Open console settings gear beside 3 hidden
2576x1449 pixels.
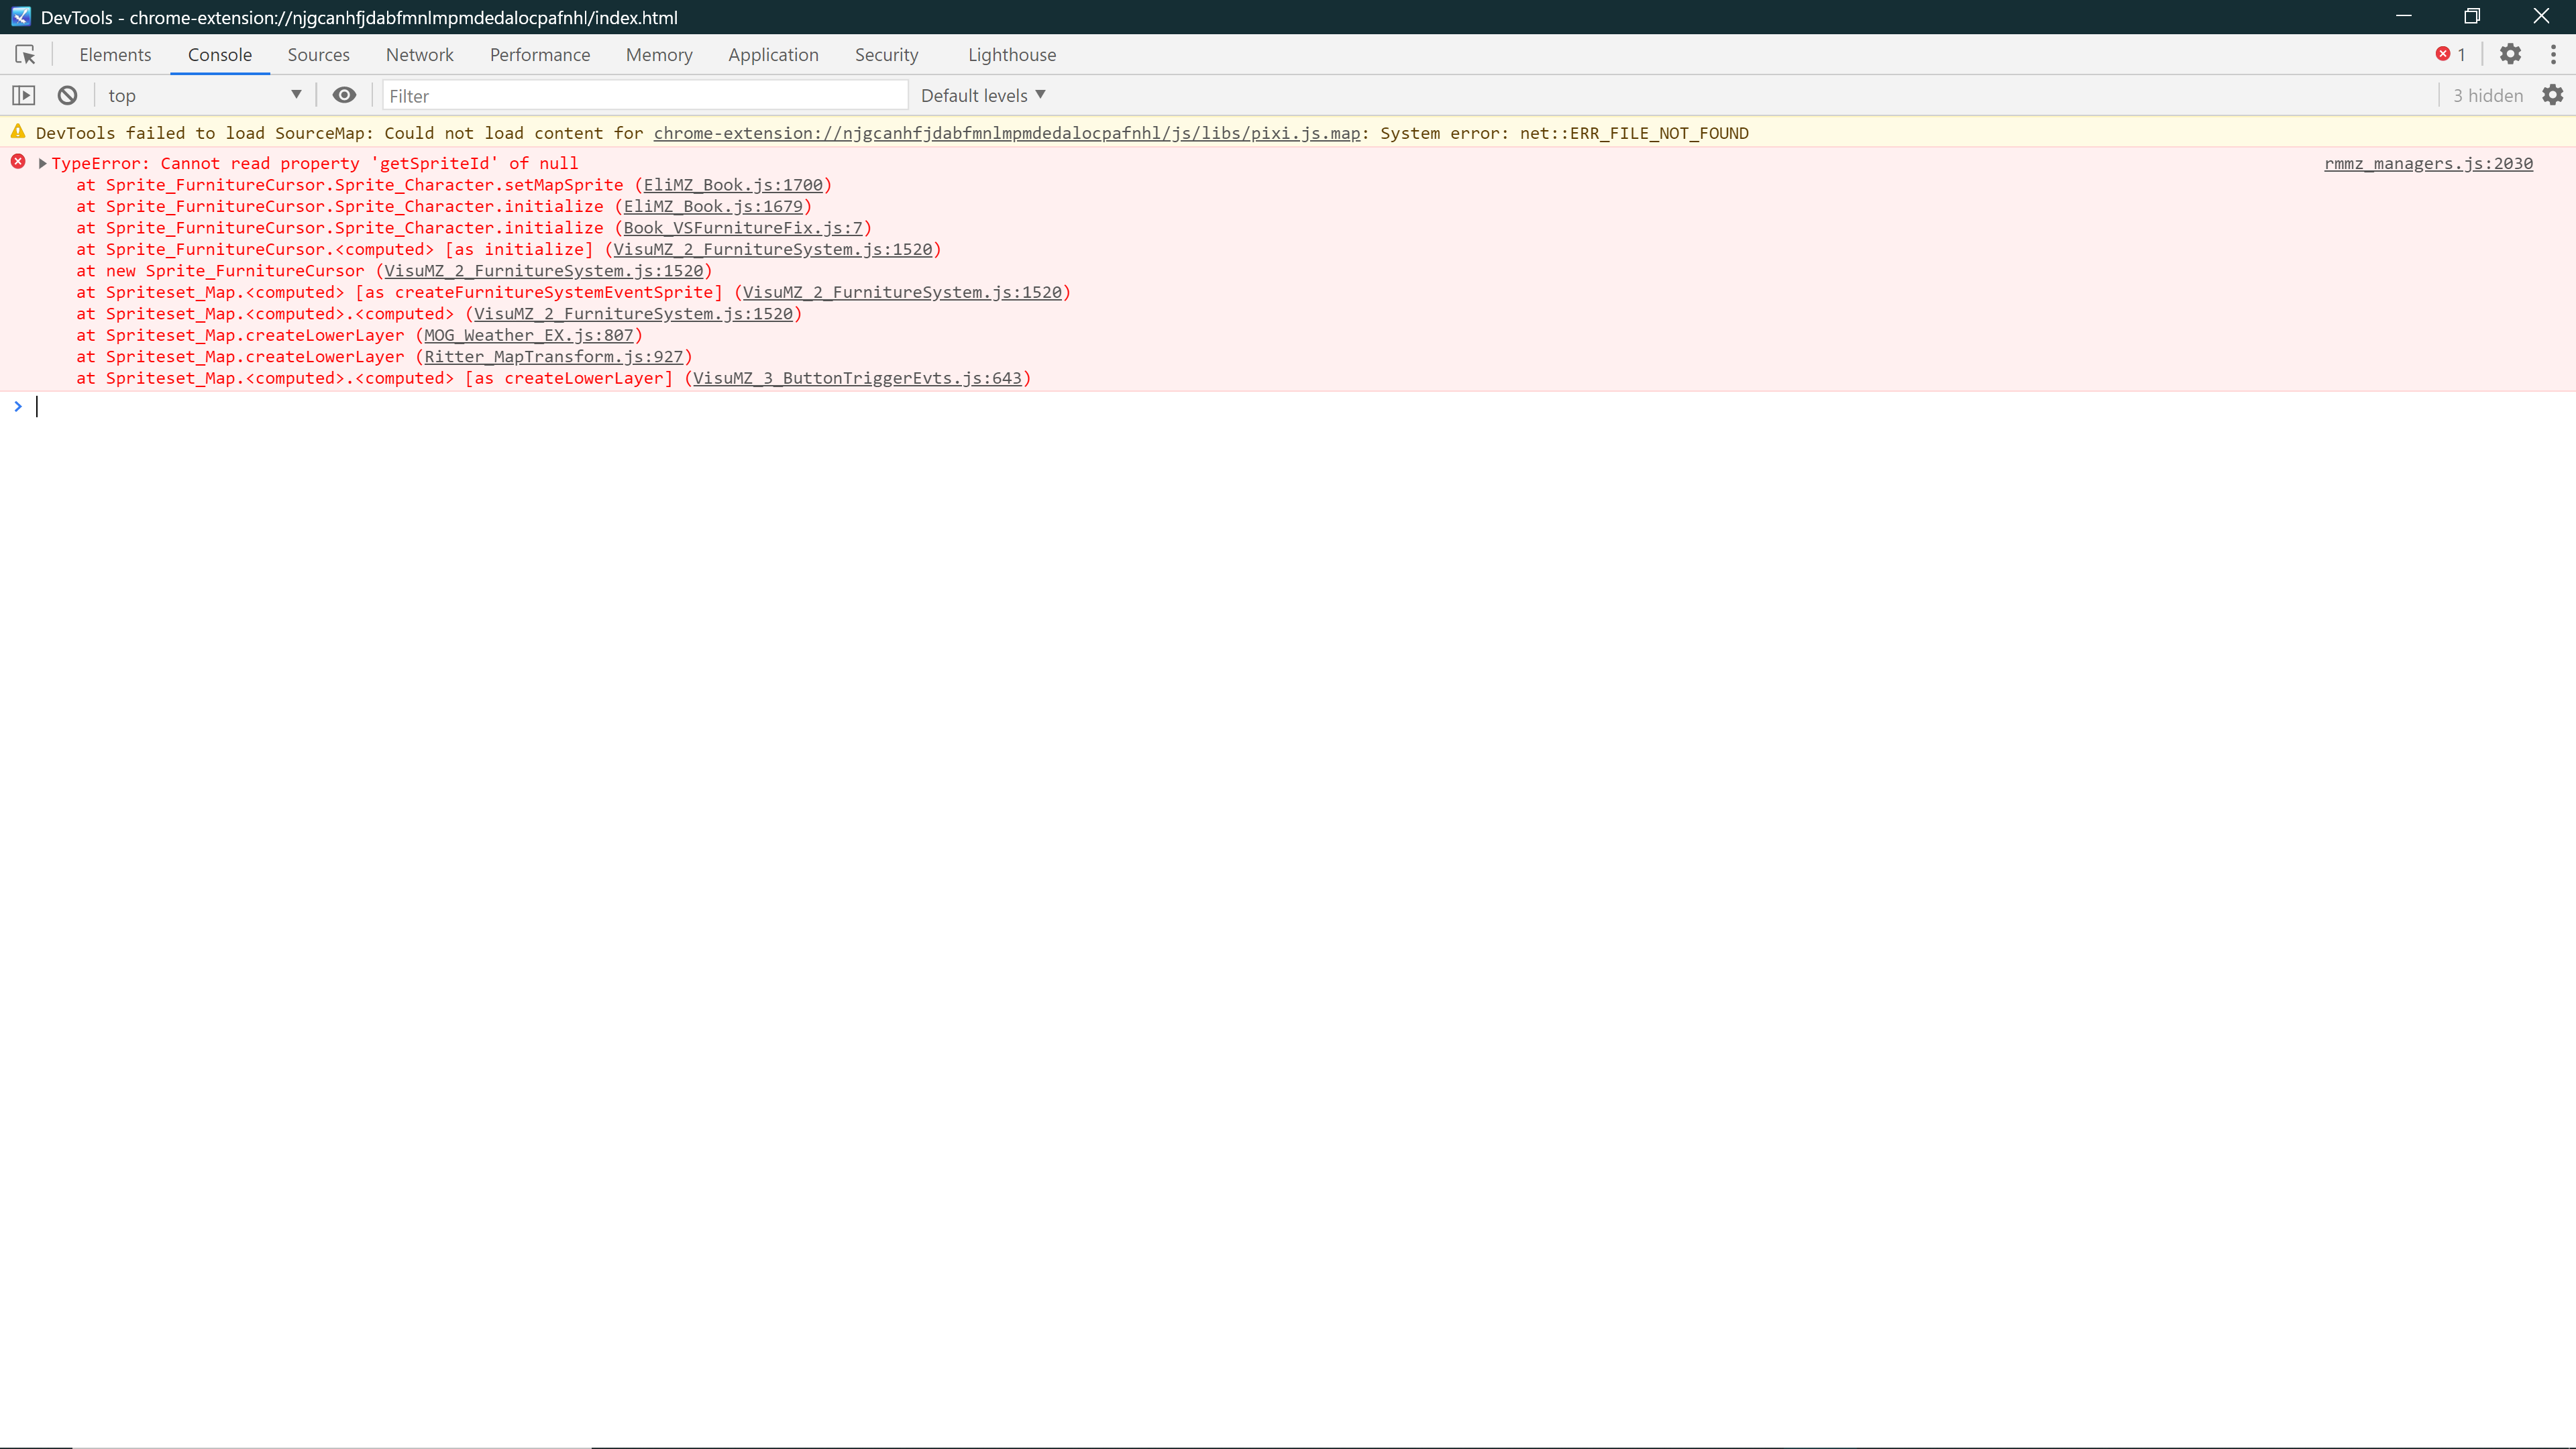tap(2553, 95)
